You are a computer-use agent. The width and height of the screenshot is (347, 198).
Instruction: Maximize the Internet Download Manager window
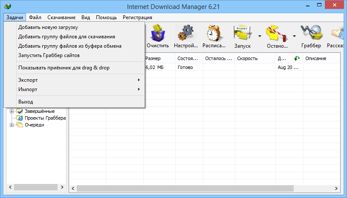(319, 5)
